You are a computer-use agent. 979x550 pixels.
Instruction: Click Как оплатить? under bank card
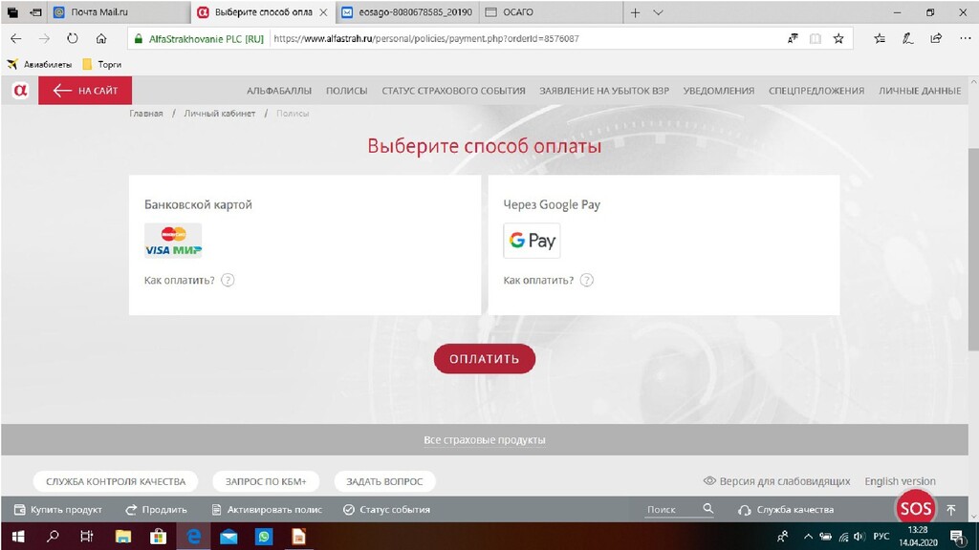tap(179, 280)
